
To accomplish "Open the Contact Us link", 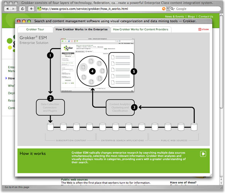I will point(206,17).
